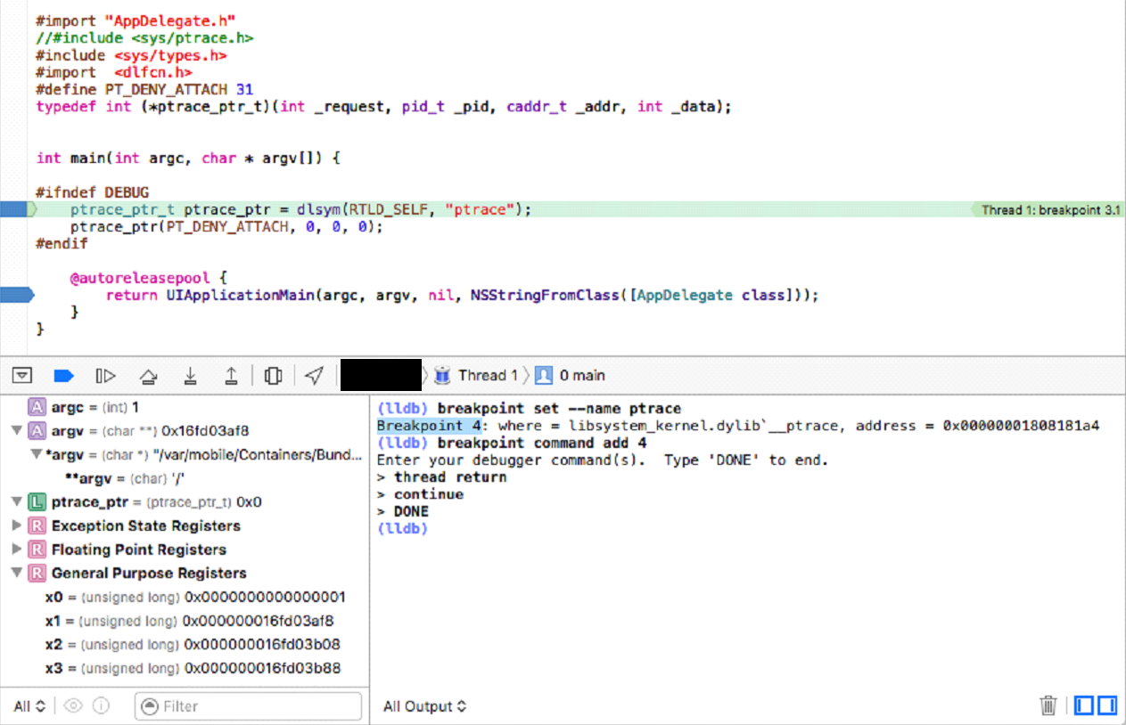The height and width of the screenshot is (725, 1126).
Task: Click General Purpose Registers R icon
Action: [37, 574]
